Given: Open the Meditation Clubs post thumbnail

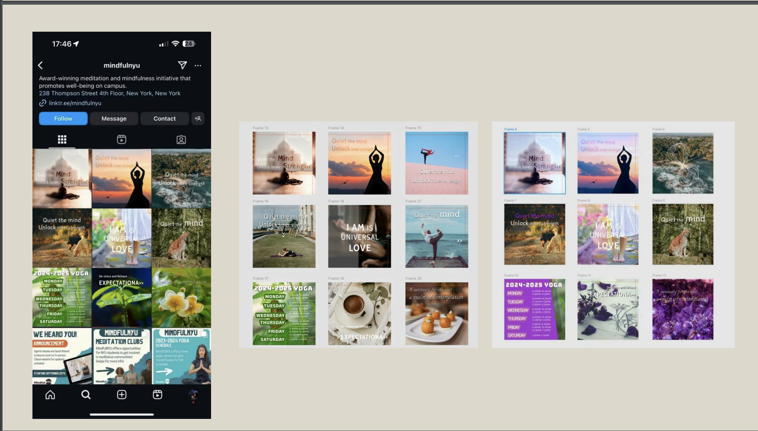Looking at the screenshot, I should click(122, 356).
